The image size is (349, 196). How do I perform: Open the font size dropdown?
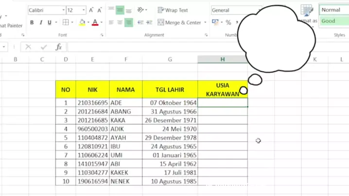[x=84, y=10]
